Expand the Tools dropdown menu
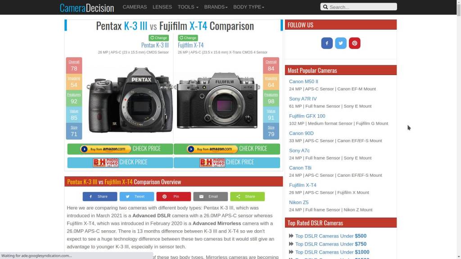This screenshot has width=461, height=259. tap(188, 7)
